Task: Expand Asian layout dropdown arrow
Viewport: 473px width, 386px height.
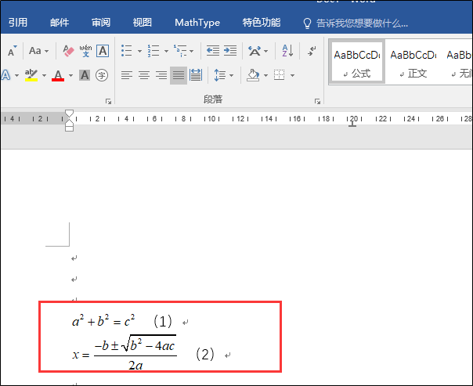Action: tap(265, 51)
